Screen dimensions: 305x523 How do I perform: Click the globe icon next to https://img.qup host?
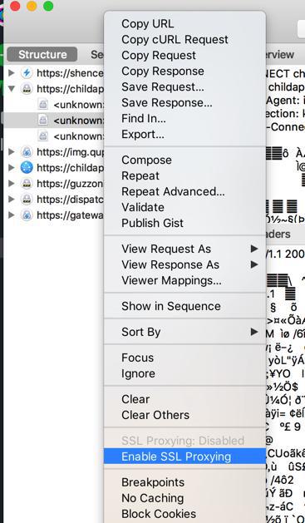27,152
